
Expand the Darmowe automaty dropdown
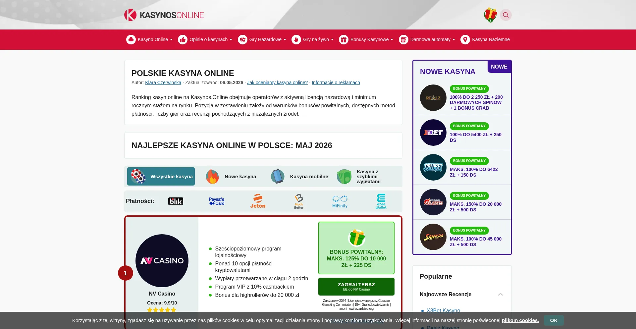(454, 40)
